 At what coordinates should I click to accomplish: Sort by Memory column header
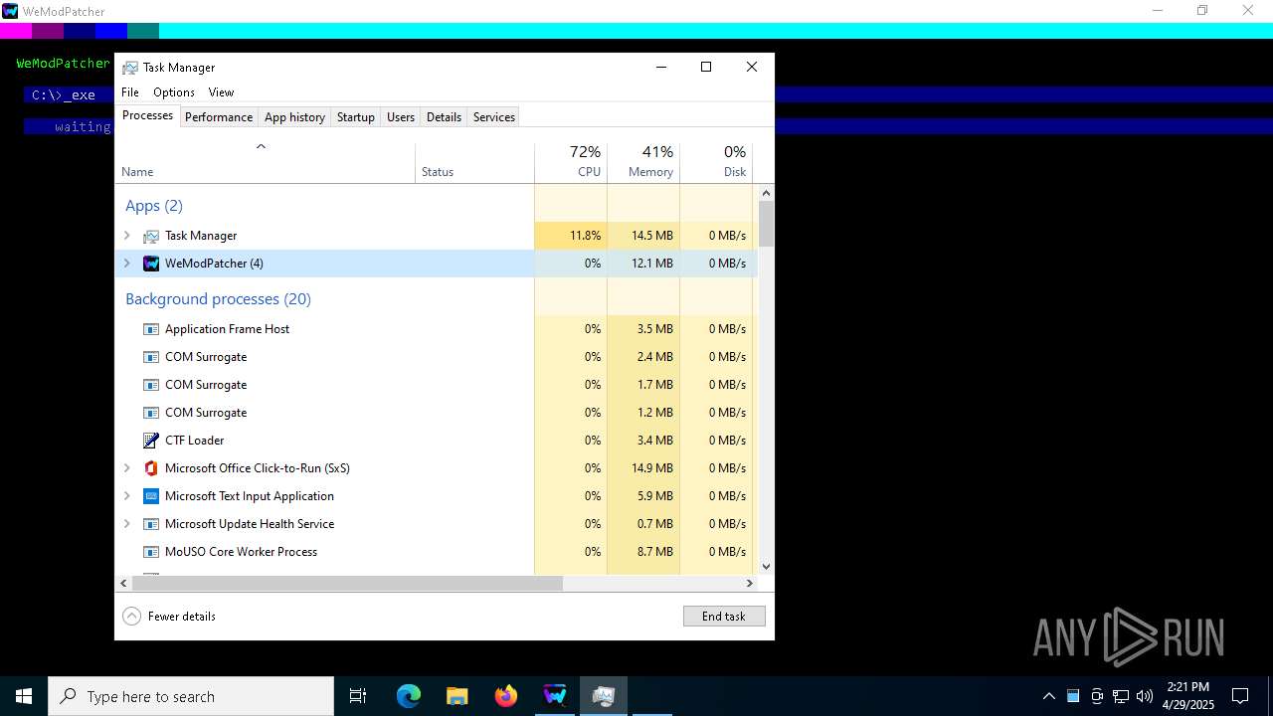643,163
